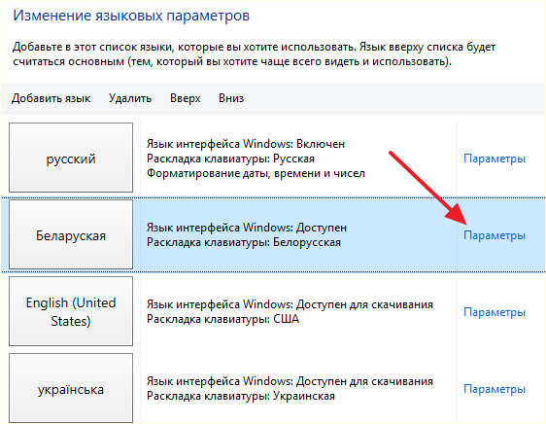Click the 'Язык интерфейса Windows: Включен' line
546x424 pixels.
point(246,144)
